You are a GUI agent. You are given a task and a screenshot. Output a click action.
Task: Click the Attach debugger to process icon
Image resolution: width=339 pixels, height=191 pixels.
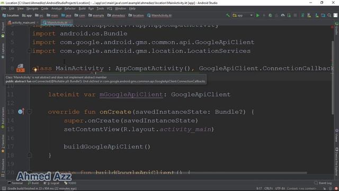[x=289, y=15]
